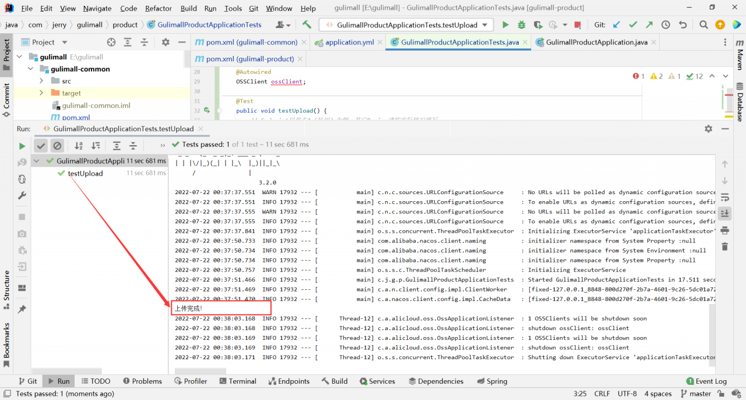Expand the src folder

(41, 81)
